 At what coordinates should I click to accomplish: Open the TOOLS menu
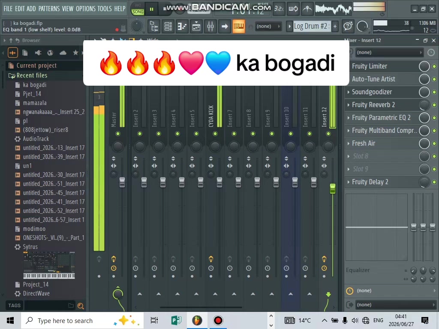(105, 9)
